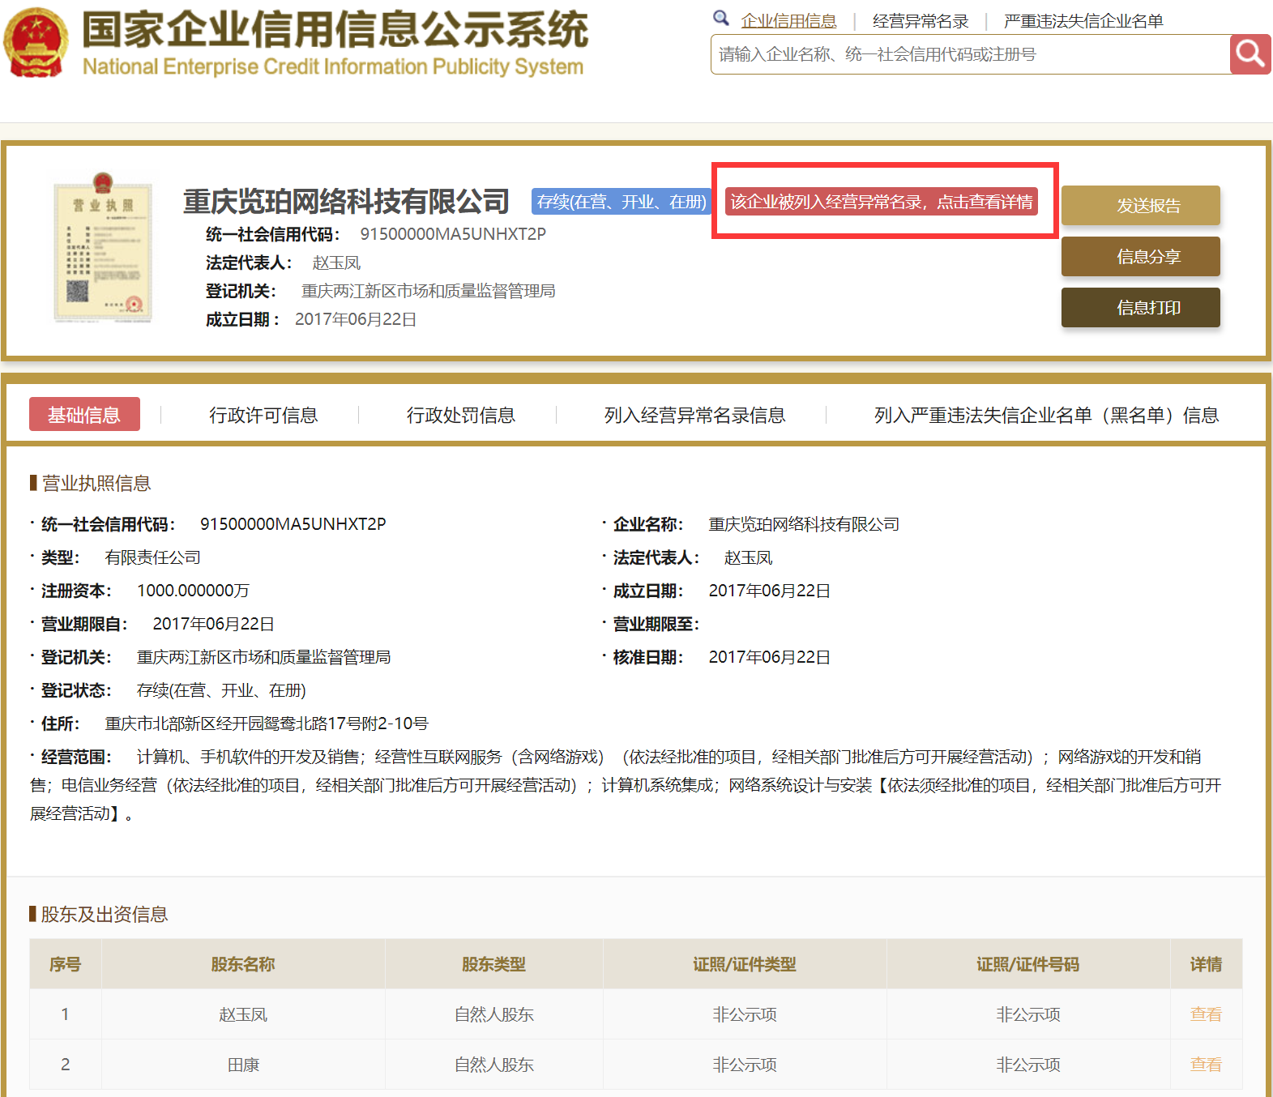Click the national emblem logo
Screen dimensions: 1273x1097
pyautogui.click(x=36, y=43)
